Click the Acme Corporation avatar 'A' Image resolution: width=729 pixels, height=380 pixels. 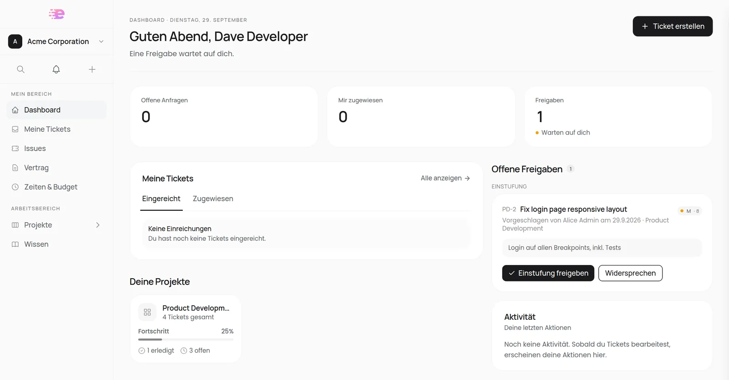[x=15, y=42]
